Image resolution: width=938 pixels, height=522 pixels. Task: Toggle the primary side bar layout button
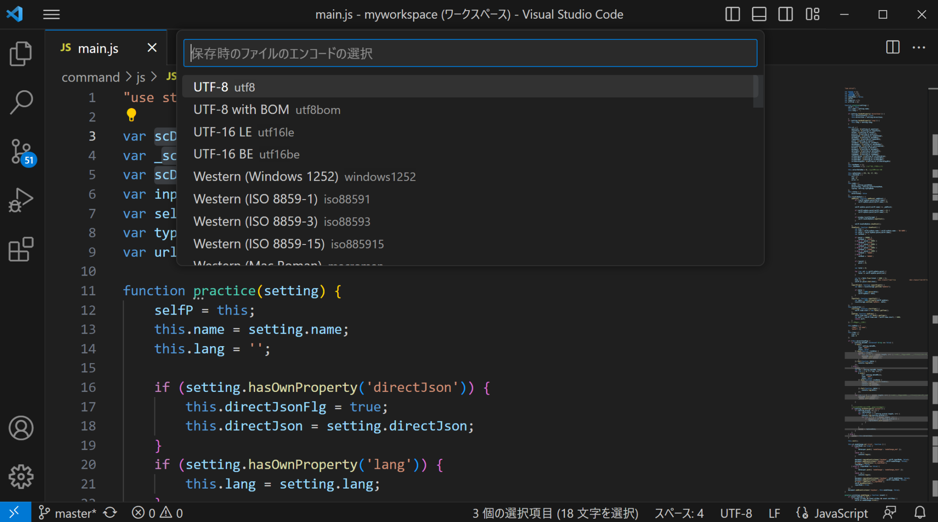pyautogui.click(x=732, y=14)
